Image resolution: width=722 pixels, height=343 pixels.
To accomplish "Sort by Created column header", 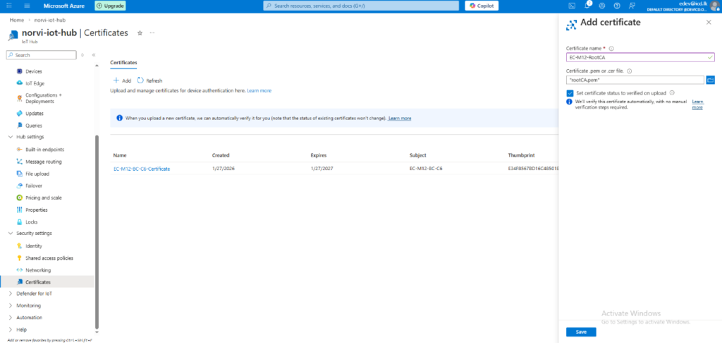I will 221,155.
